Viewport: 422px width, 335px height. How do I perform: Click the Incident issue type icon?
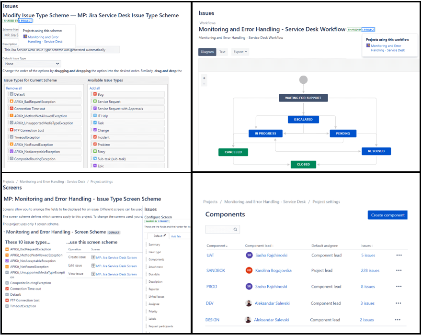click(x=95, y=137)
